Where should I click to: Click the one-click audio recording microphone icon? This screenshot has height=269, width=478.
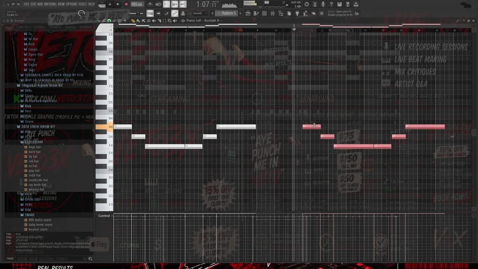323,4
